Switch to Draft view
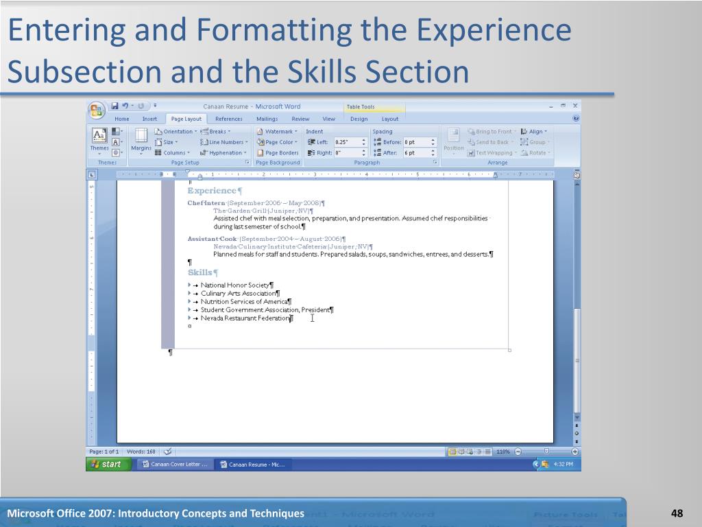 [x=487, y=452]
